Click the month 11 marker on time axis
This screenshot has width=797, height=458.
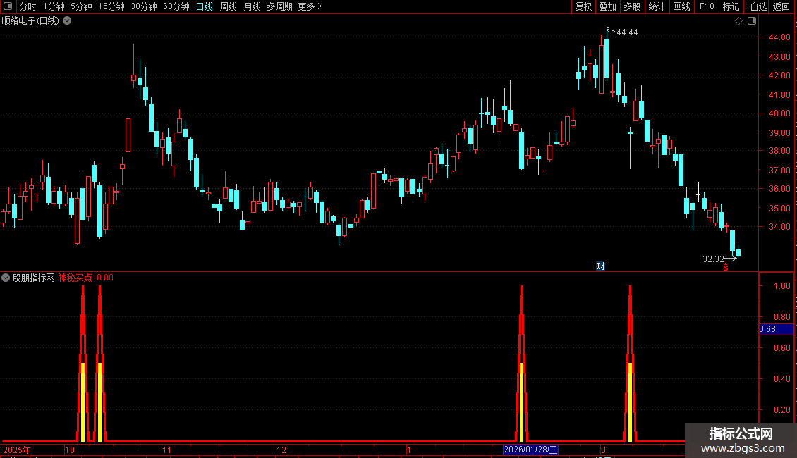[166, 450]
